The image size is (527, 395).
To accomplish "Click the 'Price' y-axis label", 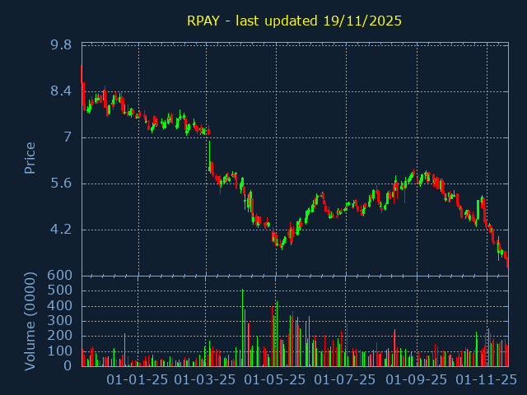I will point(30,158).
